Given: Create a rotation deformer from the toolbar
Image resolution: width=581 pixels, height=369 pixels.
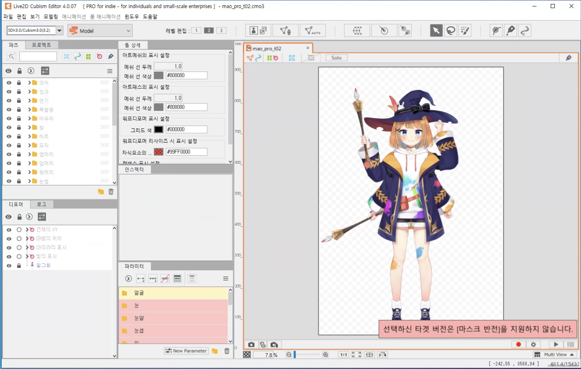Looking at the screenshot, I should click(x=384, y=31).
